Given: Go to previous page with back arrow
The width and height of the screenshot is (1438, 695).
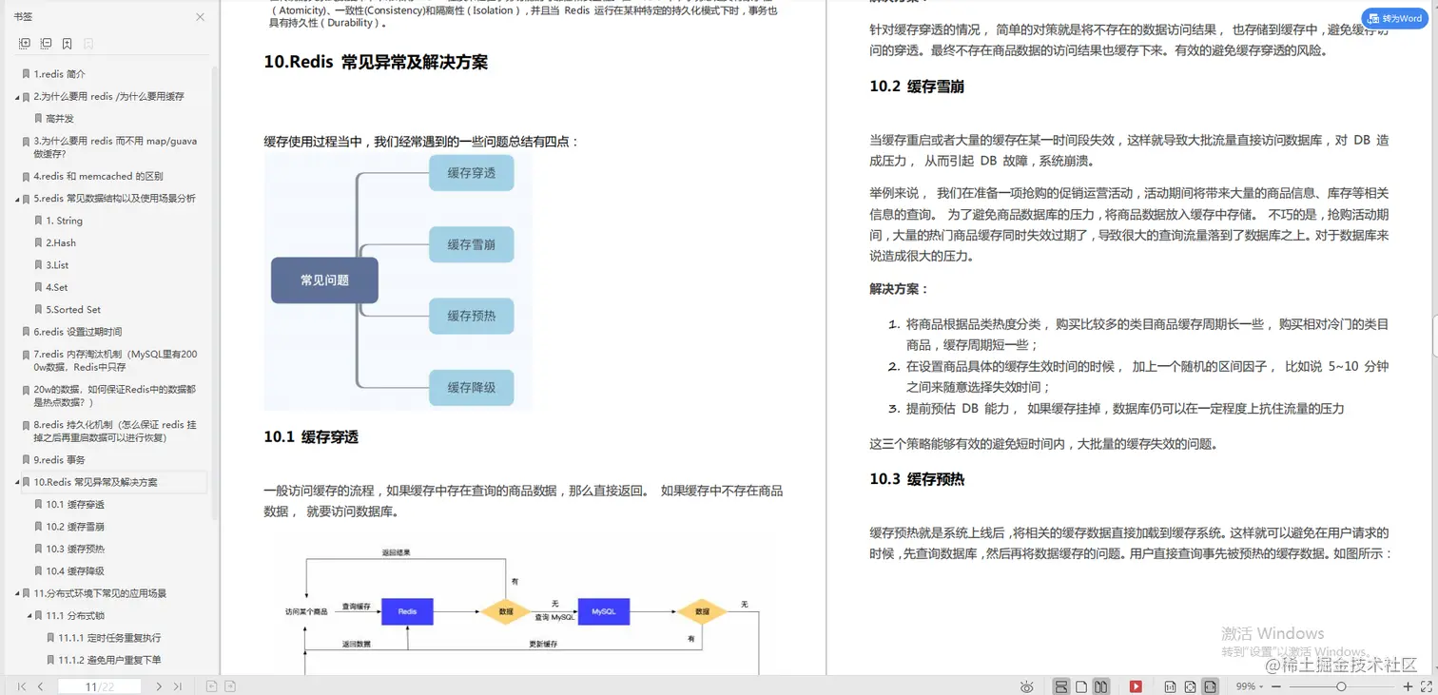Looking at the screenshot, I should click(38, 685).
